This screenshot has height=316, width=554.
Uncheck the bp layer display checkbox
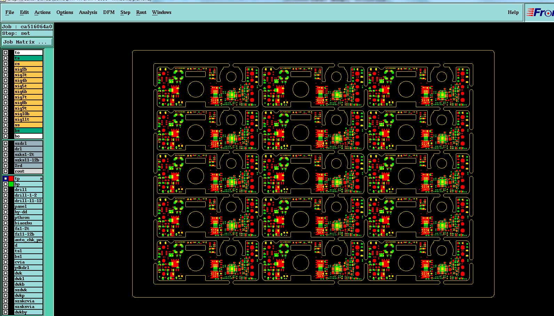[6, 184]
